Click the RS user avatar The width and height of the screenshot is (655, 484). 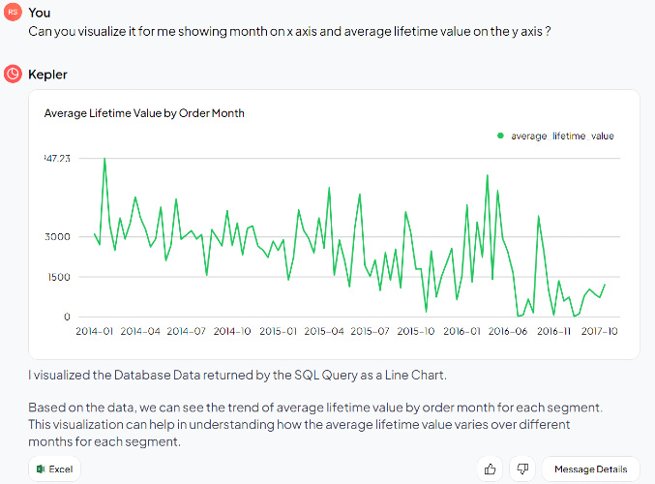13,12
